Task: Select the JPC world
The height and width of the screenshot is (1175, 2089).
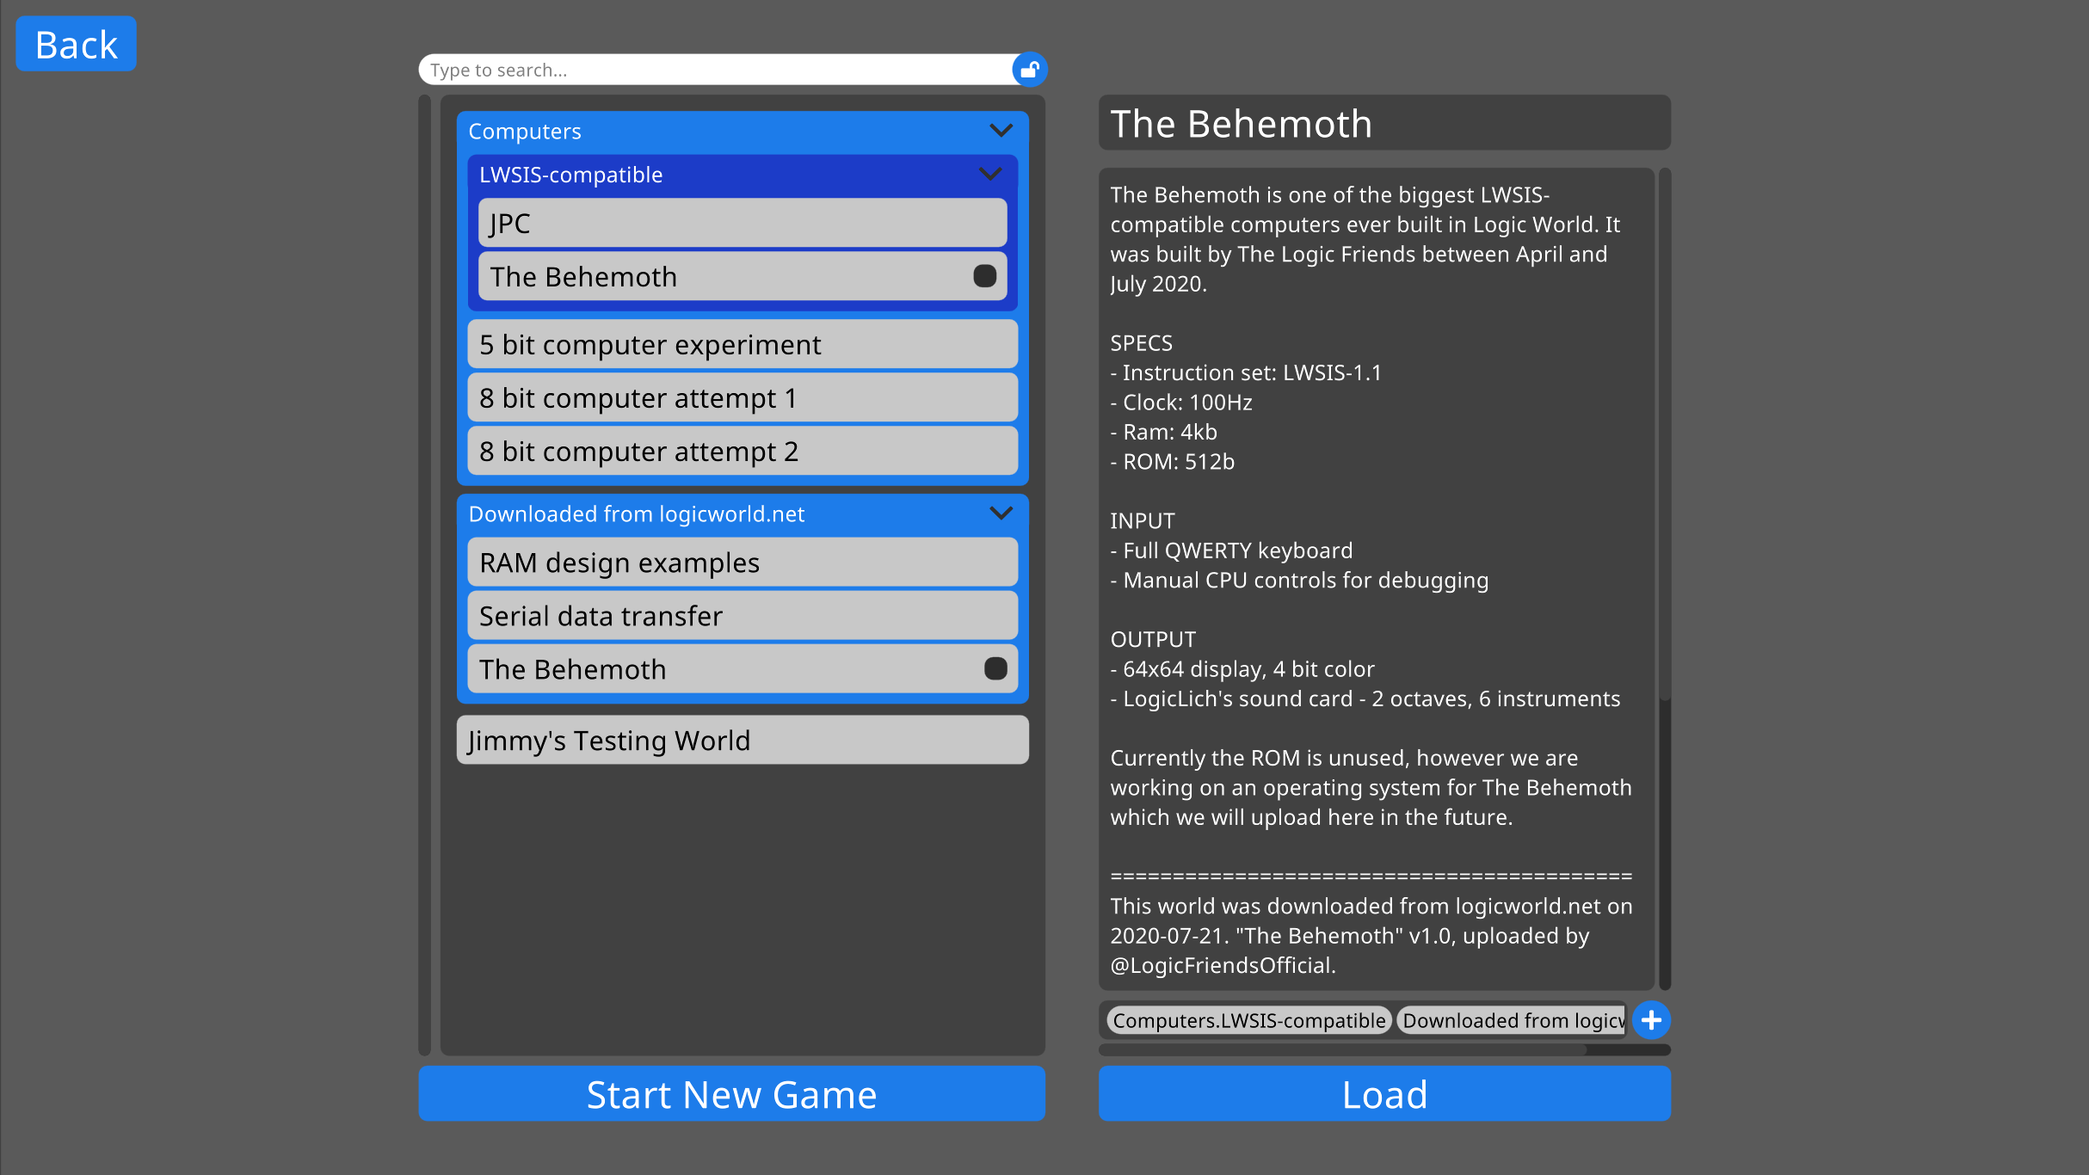Action: (x=742, y=224)
